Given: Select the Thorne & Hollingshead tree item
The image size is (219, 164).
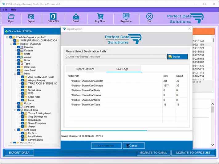Looking at the screenshot, I should (x=39, y=113).
